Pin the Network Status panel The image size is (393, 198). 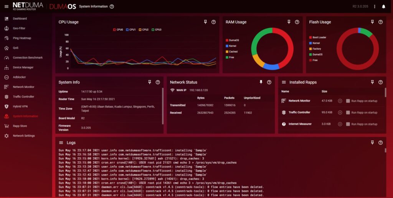point(261,82)
